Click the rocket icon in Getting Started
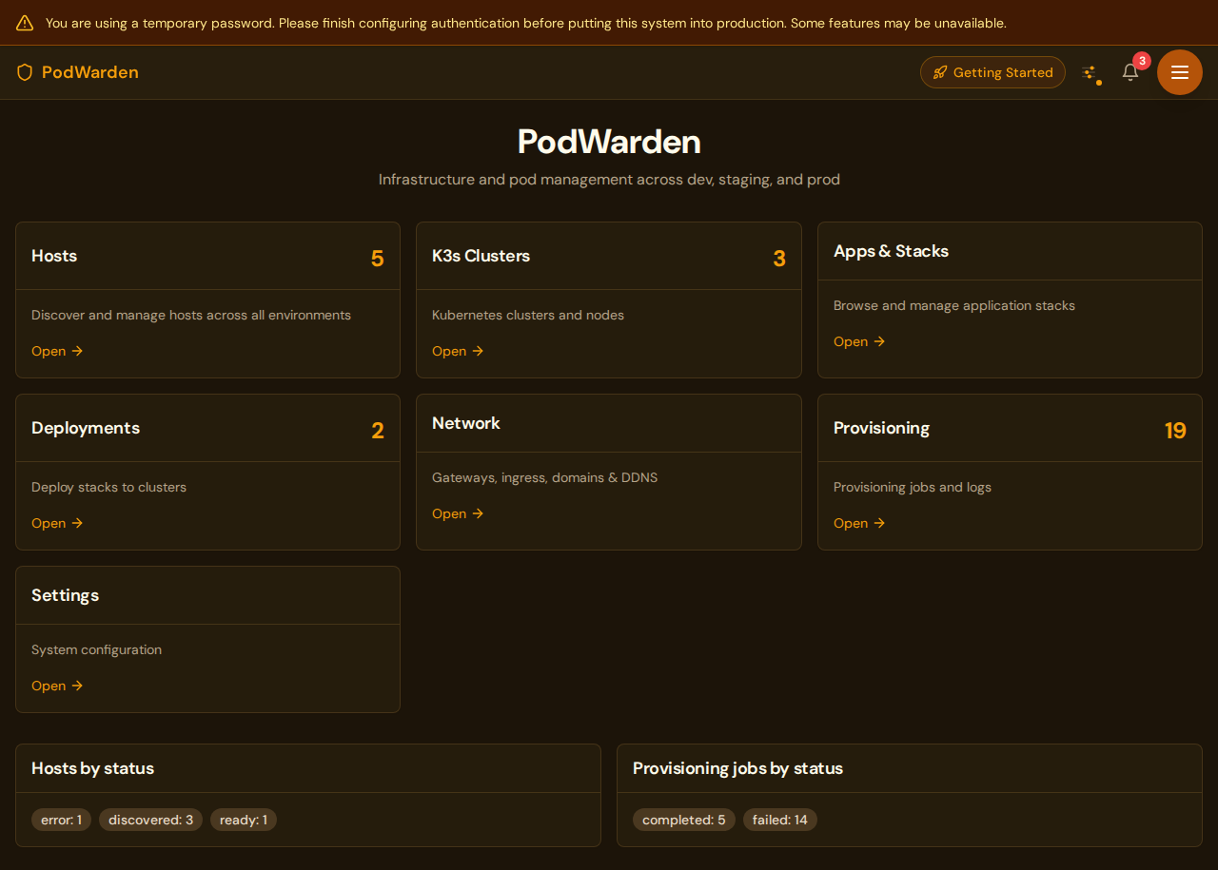This screenshot has height=870, width=1218. [940, 71]
